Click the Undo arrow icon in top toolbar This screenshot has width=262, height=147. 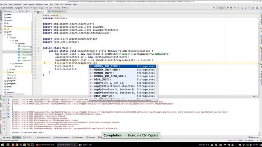coord(253,8)
